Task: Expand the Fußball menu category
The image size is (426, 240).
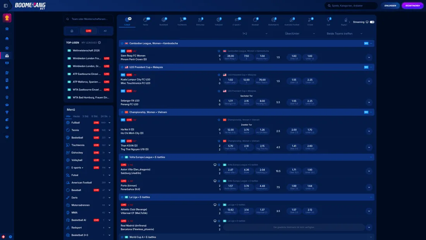Action: coord(110,123)
